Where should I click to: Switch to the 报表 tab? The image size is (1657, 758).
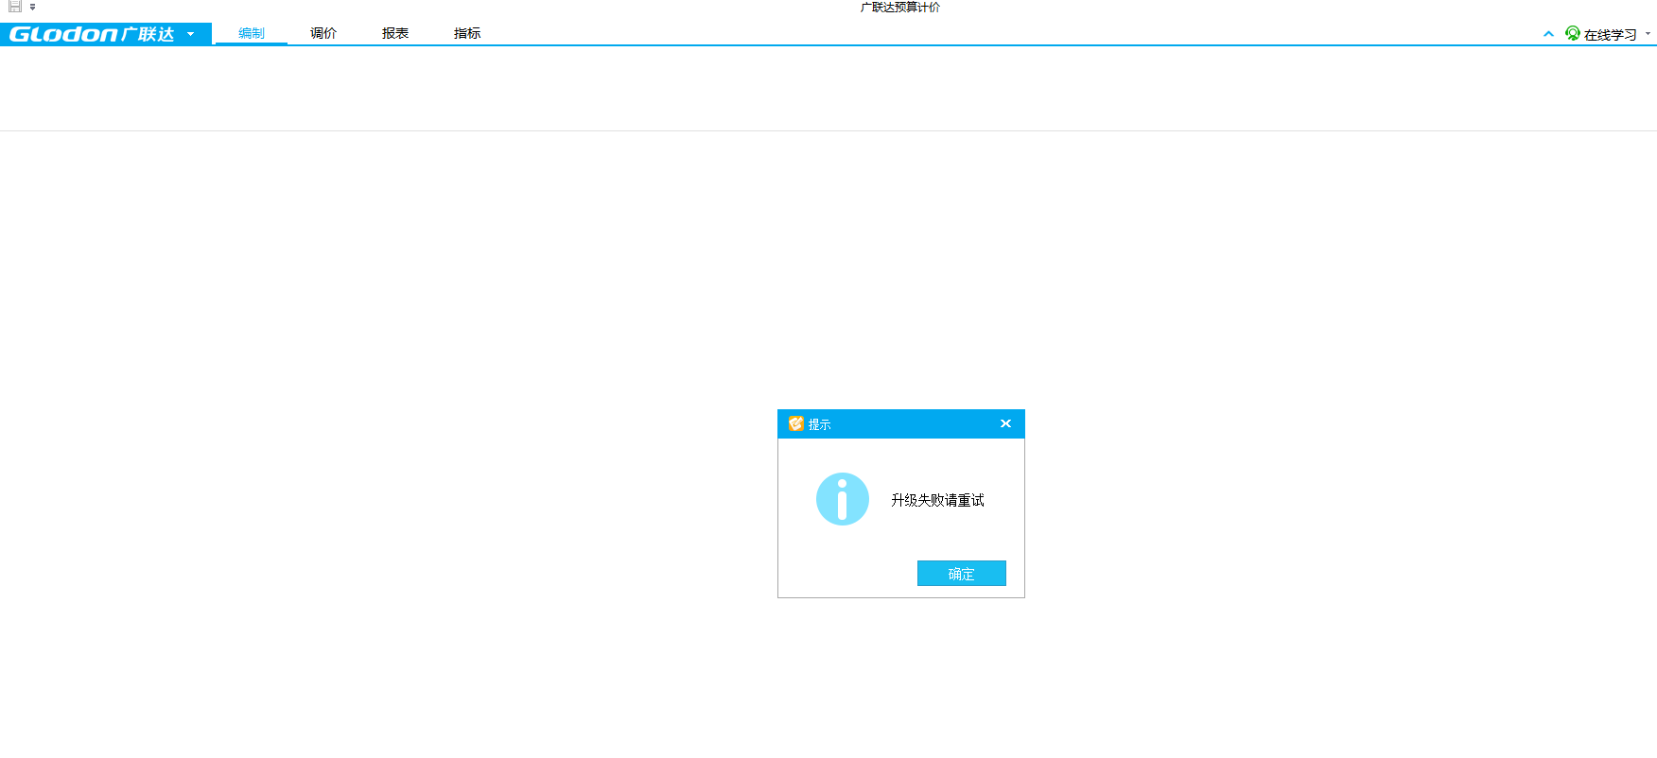395,33
